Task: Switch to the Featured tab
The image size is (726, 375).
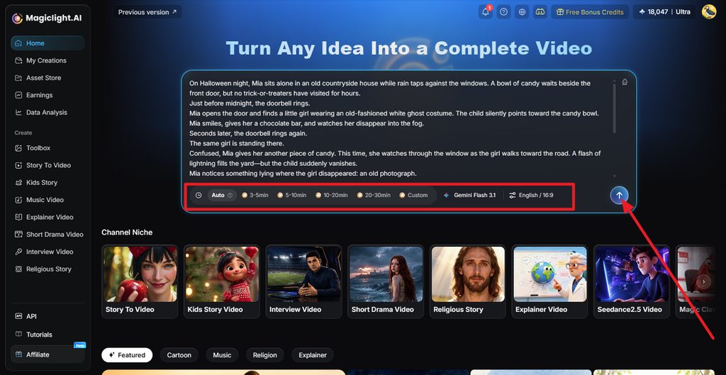Action: coord(127,355)
